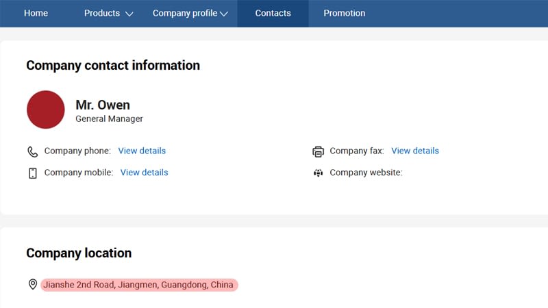Click the company fax printer icon
The height and width of the screenshot is (308, 548).
pyautogui.click(x=318, y=151)
